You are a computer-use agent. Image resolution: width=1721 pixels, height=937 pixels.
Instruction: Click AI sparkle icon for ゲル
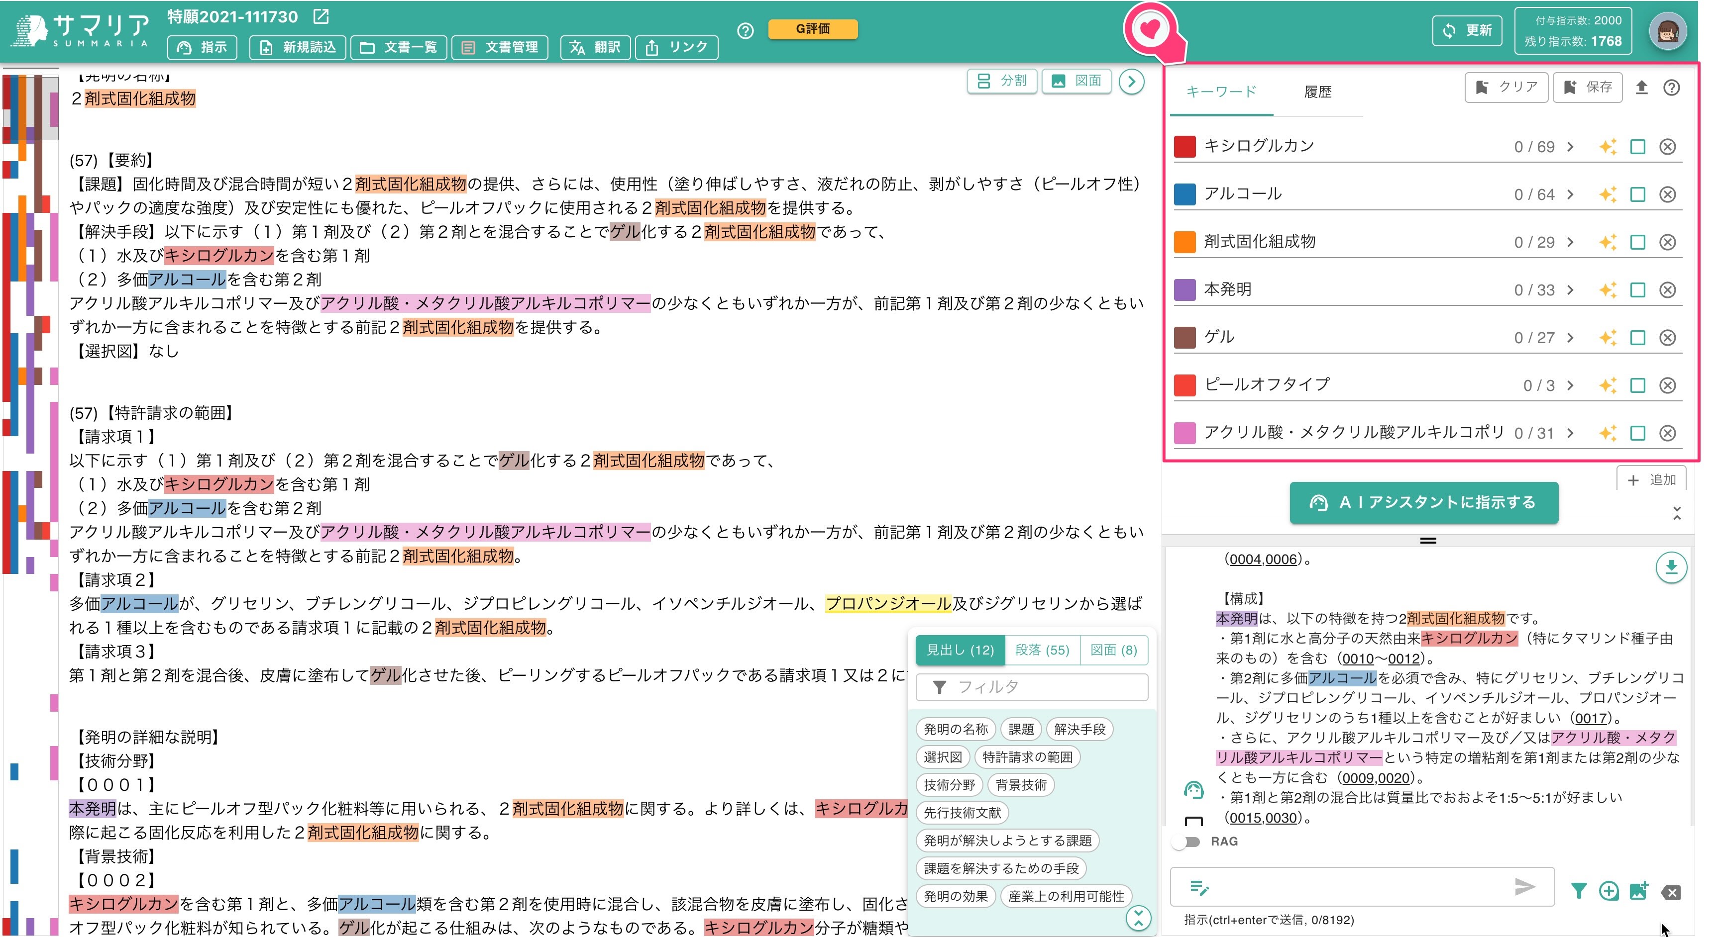[x=1608, y=337]
